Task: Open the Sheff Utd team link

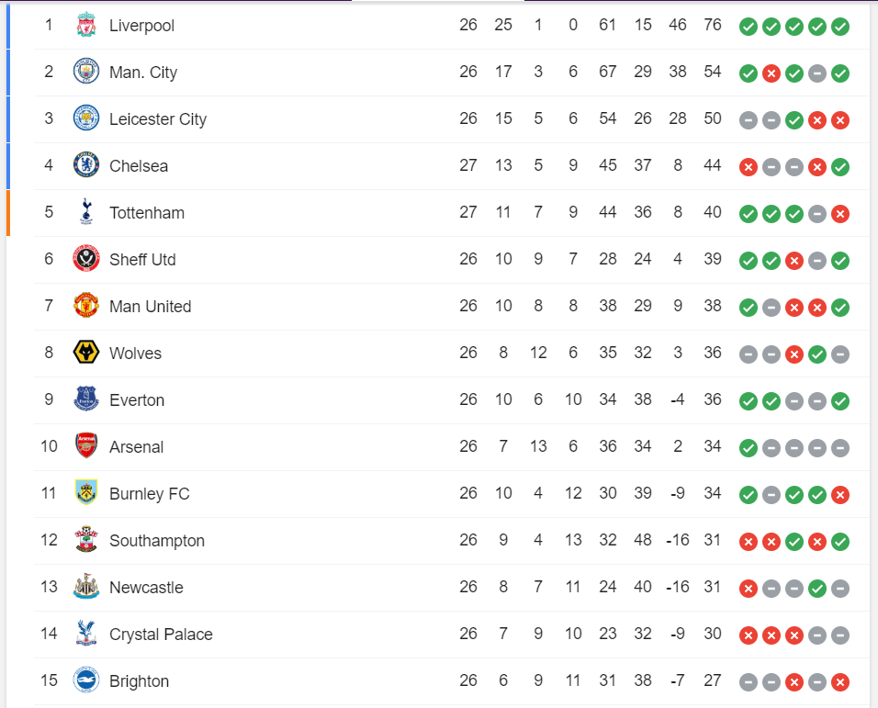Action: (142, 260)
